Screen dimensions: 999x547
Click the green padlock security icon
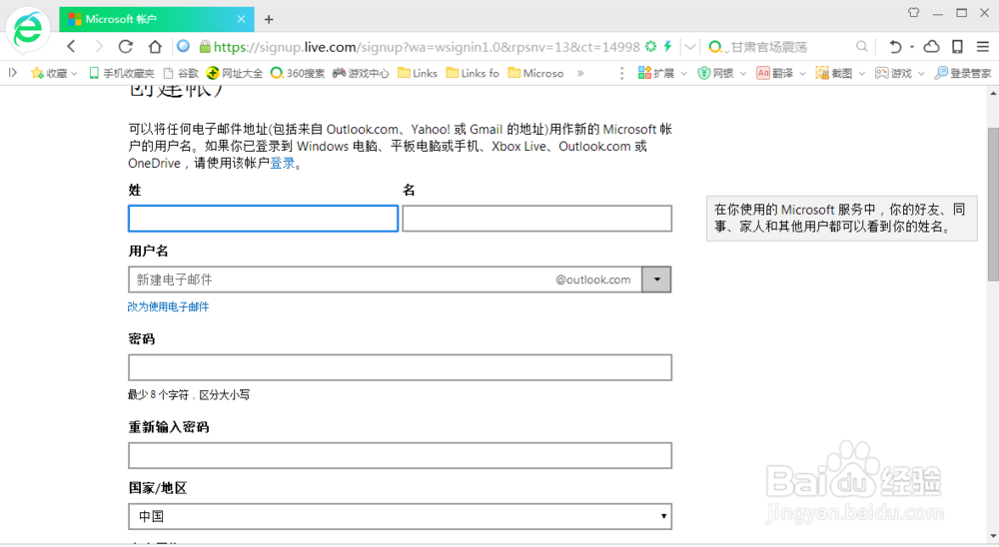(205, 47)
